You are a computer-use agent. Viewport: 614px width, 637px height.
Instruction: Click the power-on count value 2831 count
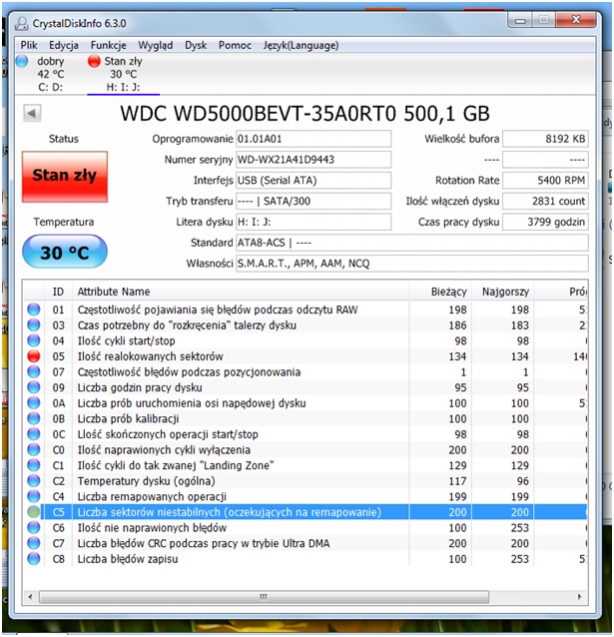click(x=545, y=201)
